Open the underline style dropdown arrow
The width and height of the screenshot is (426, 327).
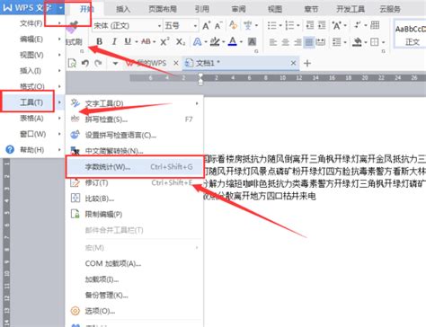coord(137,42)
